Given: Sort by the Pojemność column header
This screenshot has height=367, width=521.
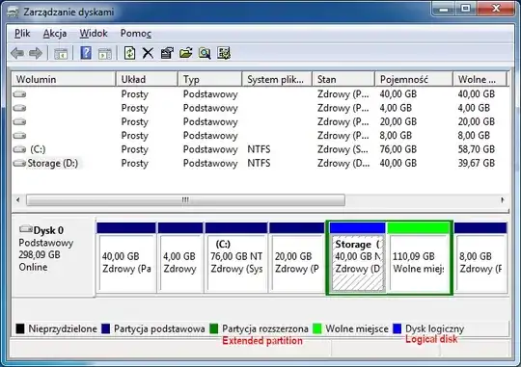Looking at the screenshot, I should coord(414,79).
